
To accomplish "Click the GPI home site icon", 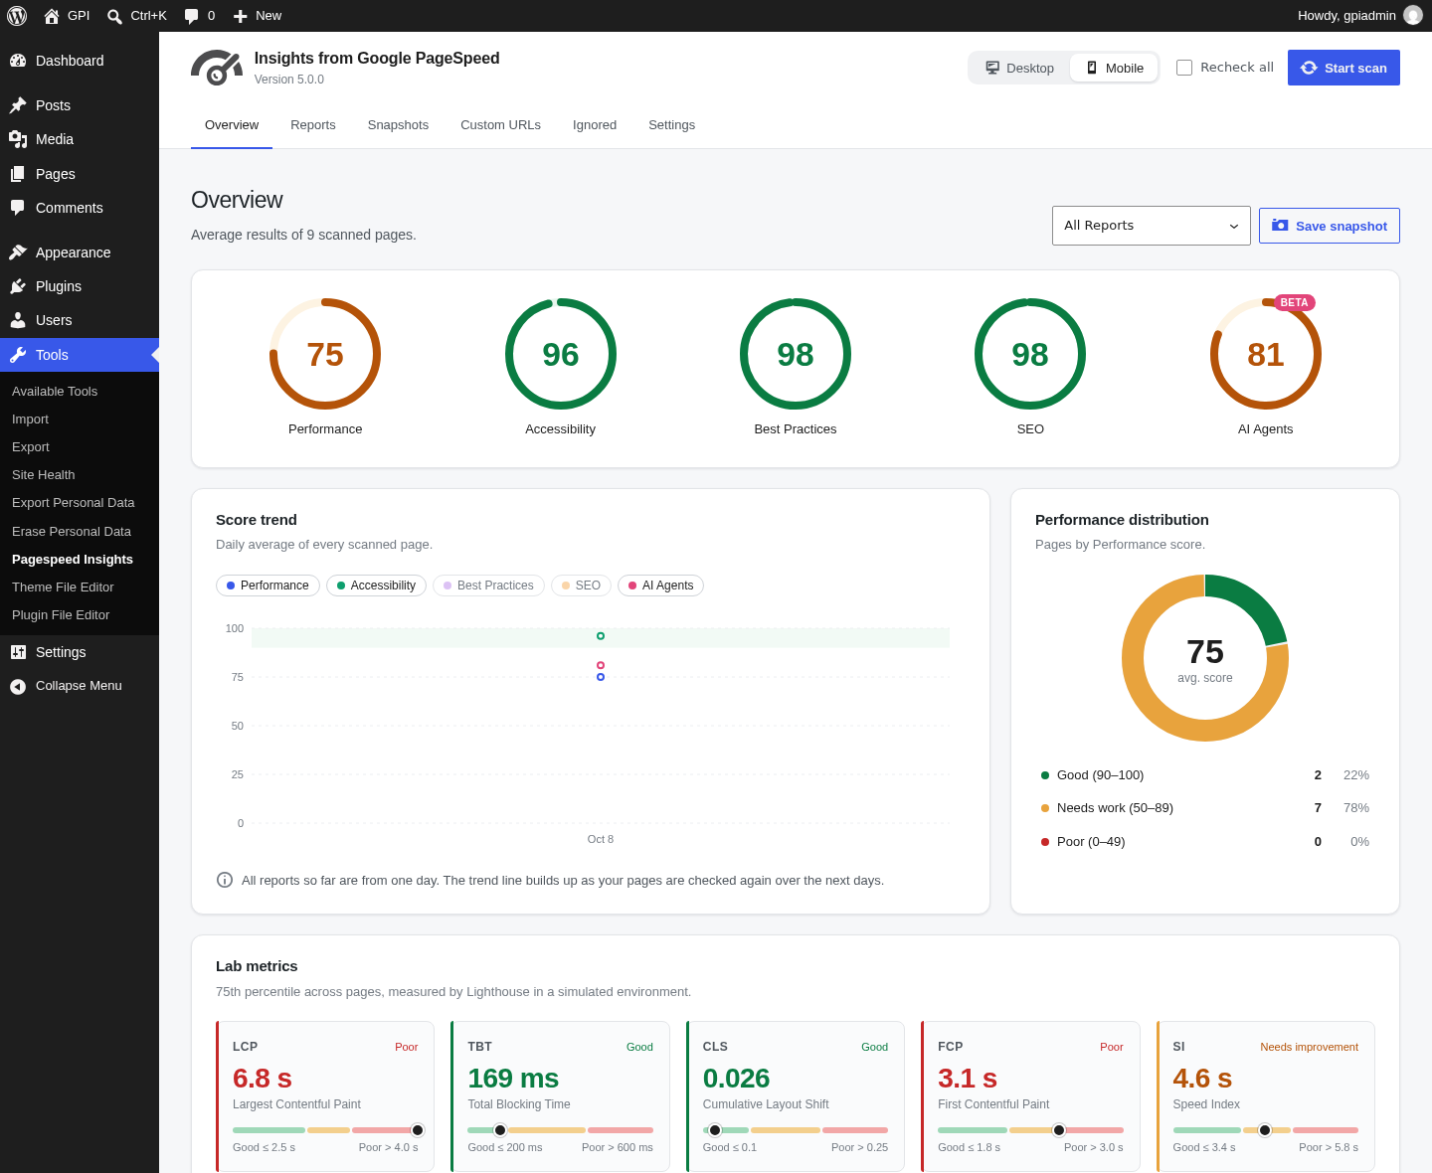I will [52, 16].
